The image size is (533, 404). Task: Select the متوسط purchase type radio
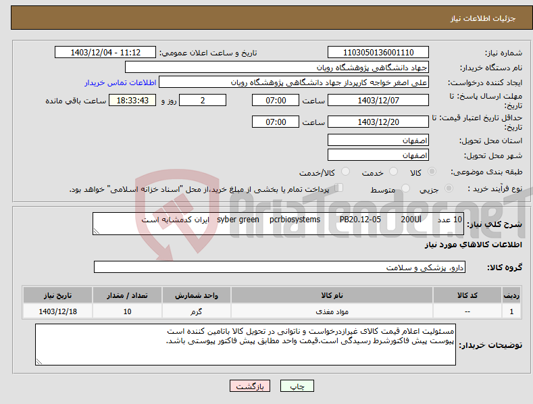coord(405,188)
